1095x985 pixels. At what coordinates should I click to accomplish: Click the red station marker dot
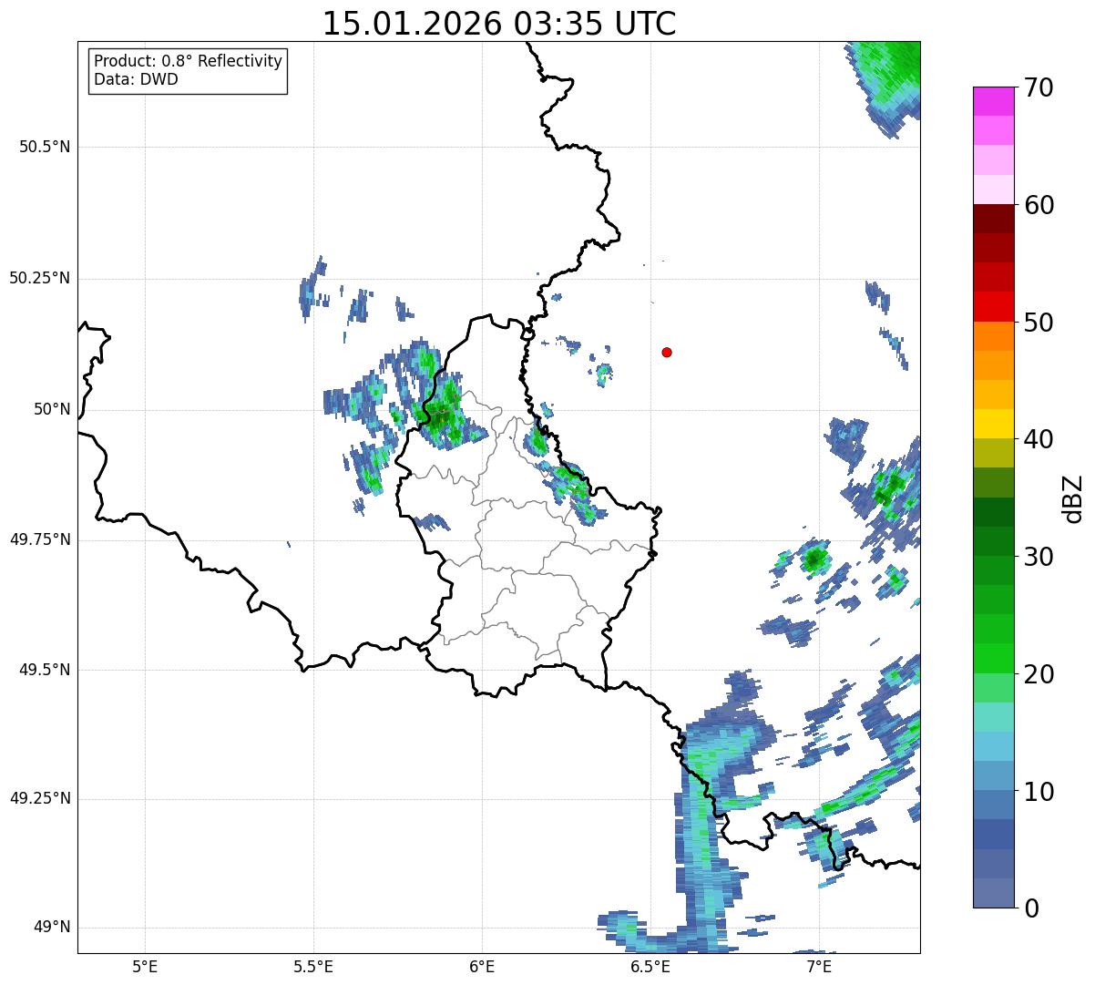click(x=667, y=352)
